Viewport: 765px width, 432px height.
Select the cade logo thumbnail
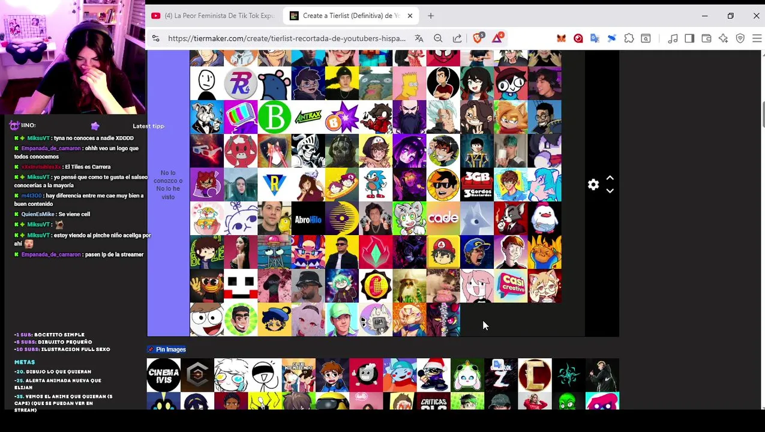(x=443, y=218)
